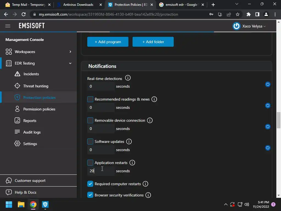This screenshot has height=211, width=281.
Task: Bookmark this page with star
Action: tap(238, 14)
